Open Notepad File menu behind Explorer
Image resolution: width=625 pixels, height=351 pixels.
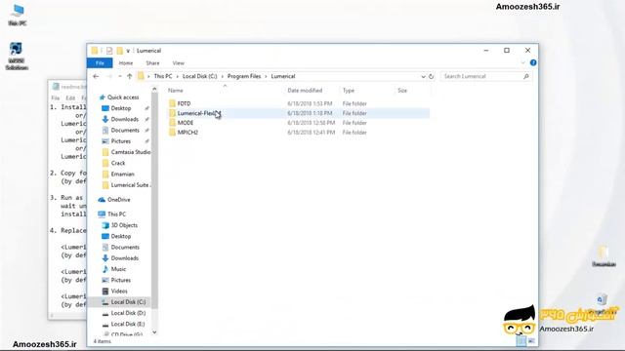56,97
